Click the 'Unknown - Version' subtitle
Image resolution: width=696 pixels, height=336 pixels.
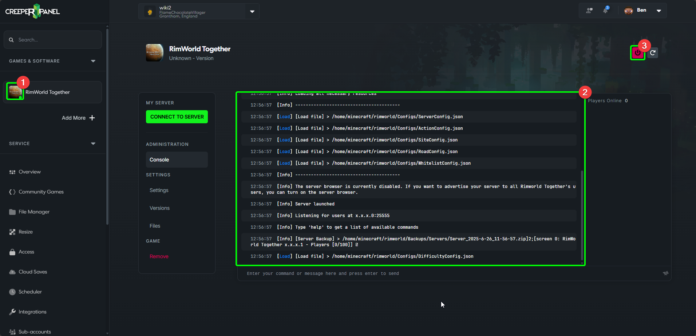[191, 58]
